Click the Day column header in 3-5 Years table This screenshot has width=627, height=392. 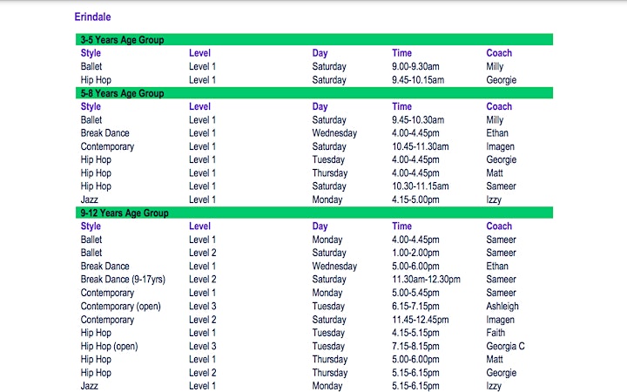click(x=320, y=53)
